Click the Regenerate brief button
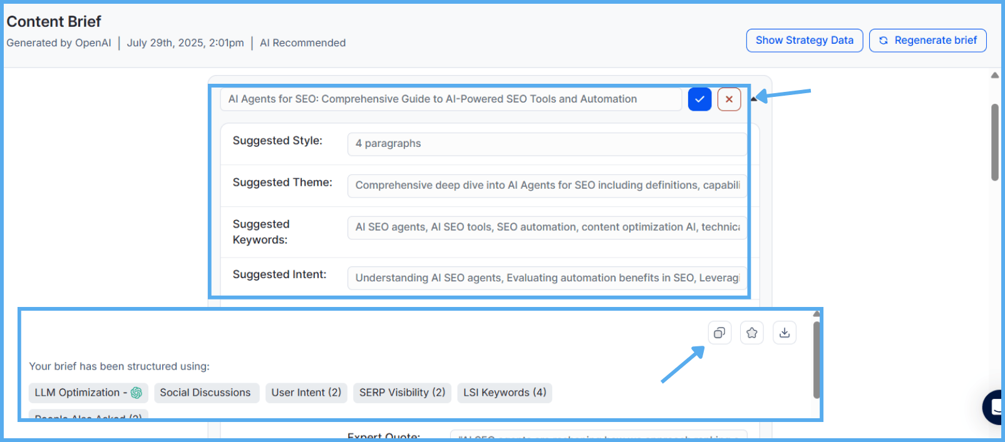The width and height of the screenshot is (1005, 442). click(x=927, y=41)
